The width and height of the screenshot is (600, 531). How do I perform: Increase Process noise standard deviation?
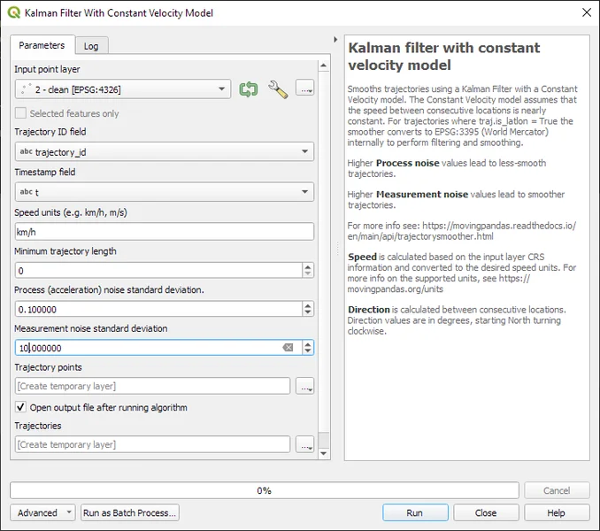(308, 305)
